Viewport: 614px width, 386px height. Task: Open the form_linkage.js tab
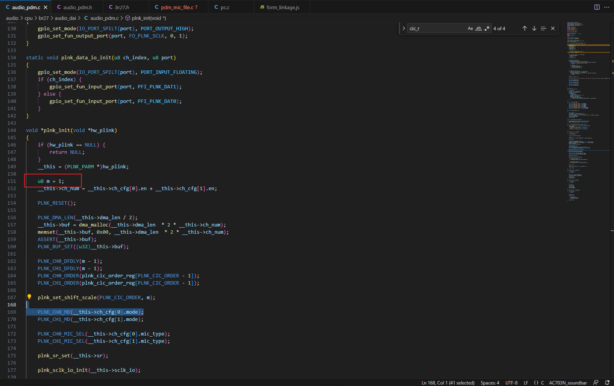283,7
